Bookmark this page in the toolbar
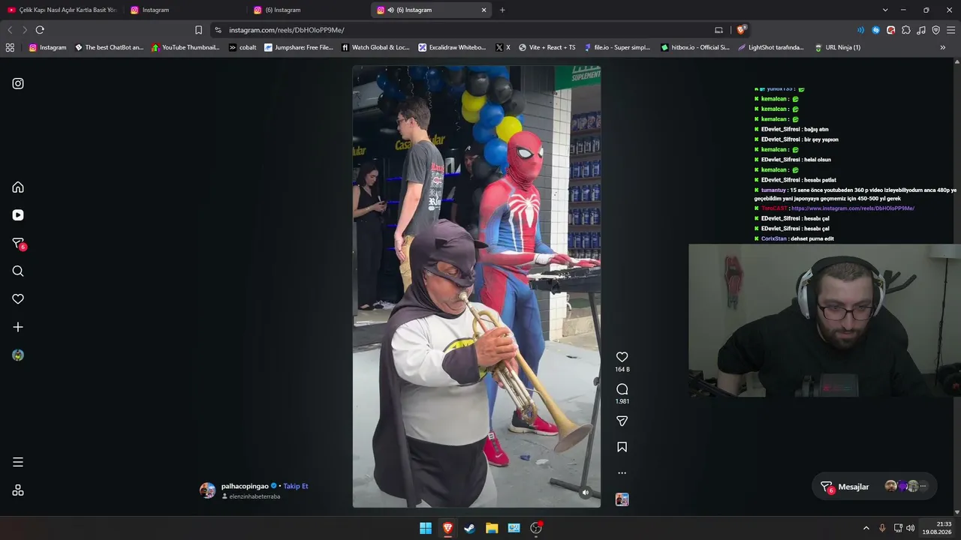This screenshot has width=961, height=540. coord(198,30)
